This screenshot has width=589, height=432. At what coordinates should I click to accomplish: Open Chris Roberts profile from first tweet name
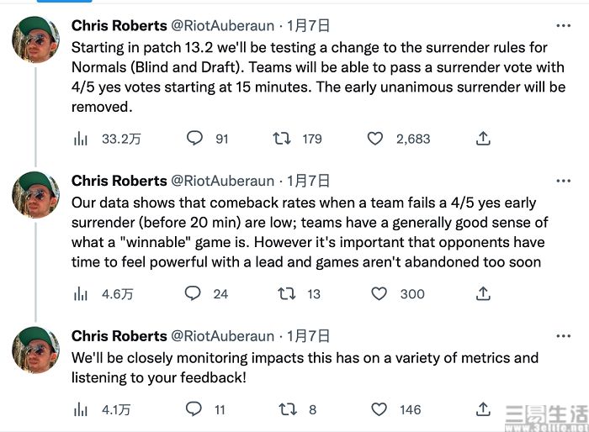(x=119, y=25)
